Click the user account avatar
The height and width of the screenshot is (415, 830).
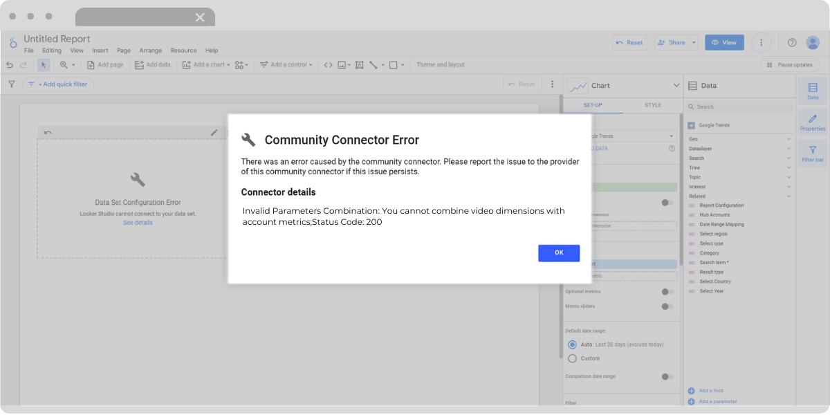[813, 43]
